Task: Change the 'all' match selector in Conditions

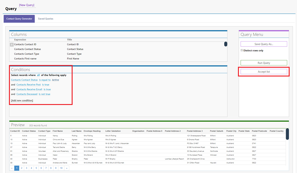Action: (38, 75)
